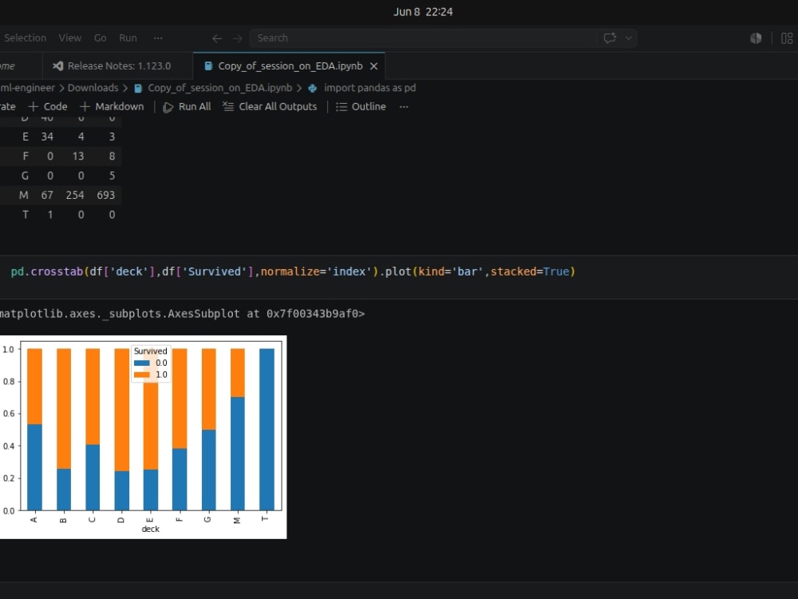The height and width of the screenshot is (599, 798).
Task: Close the Copy_of_session_on_EDA.ipynb tab
Action: tap(374, 66)
